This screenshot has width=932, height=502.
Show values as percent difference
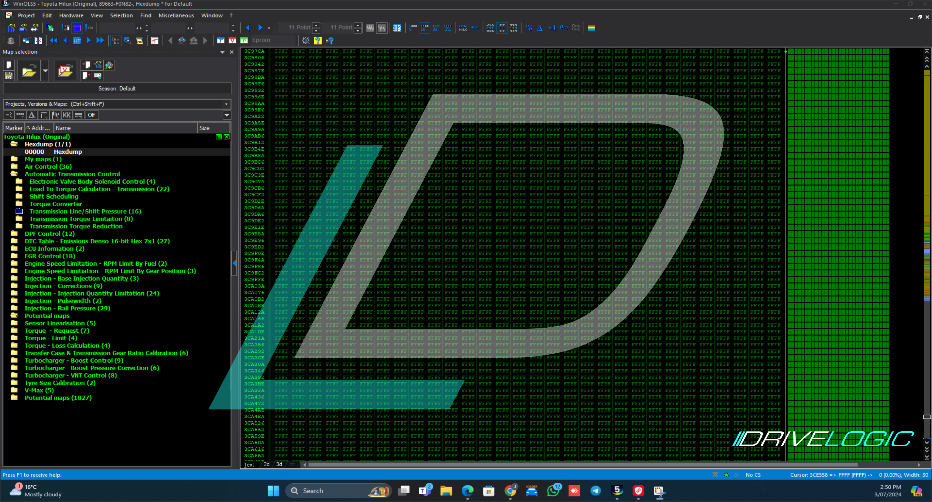(x=529, y=28)
